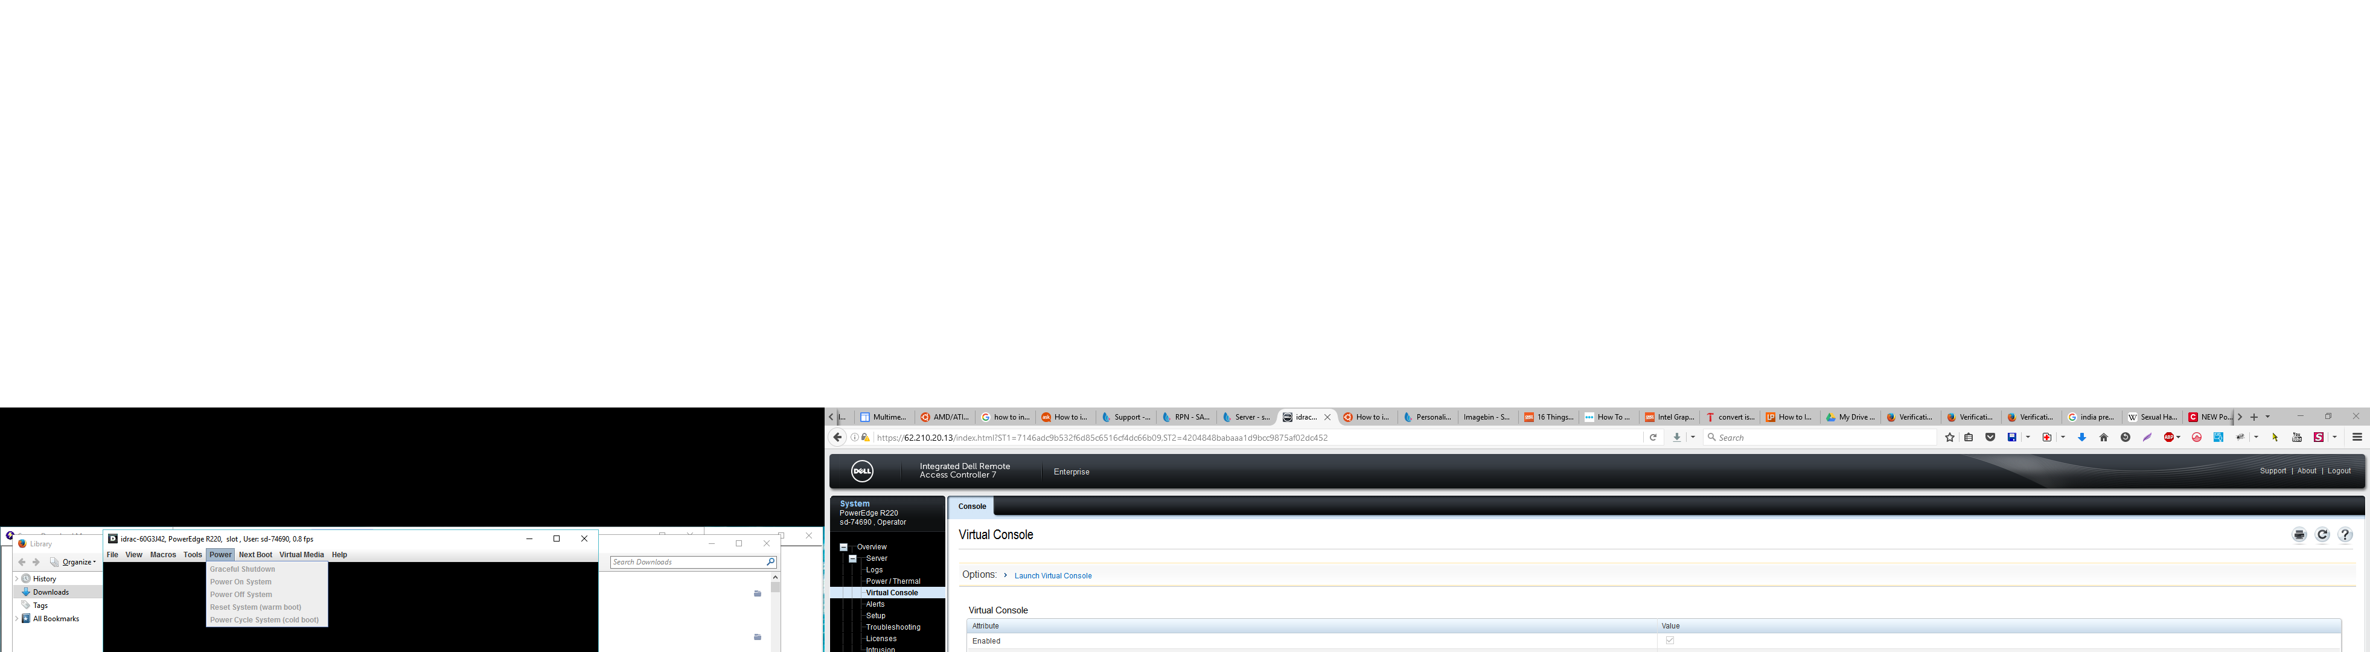The height and width of the screenshot is (652, 2370).
Task: Open the downloads button dropdown arrow
Action: (1693, 438)
